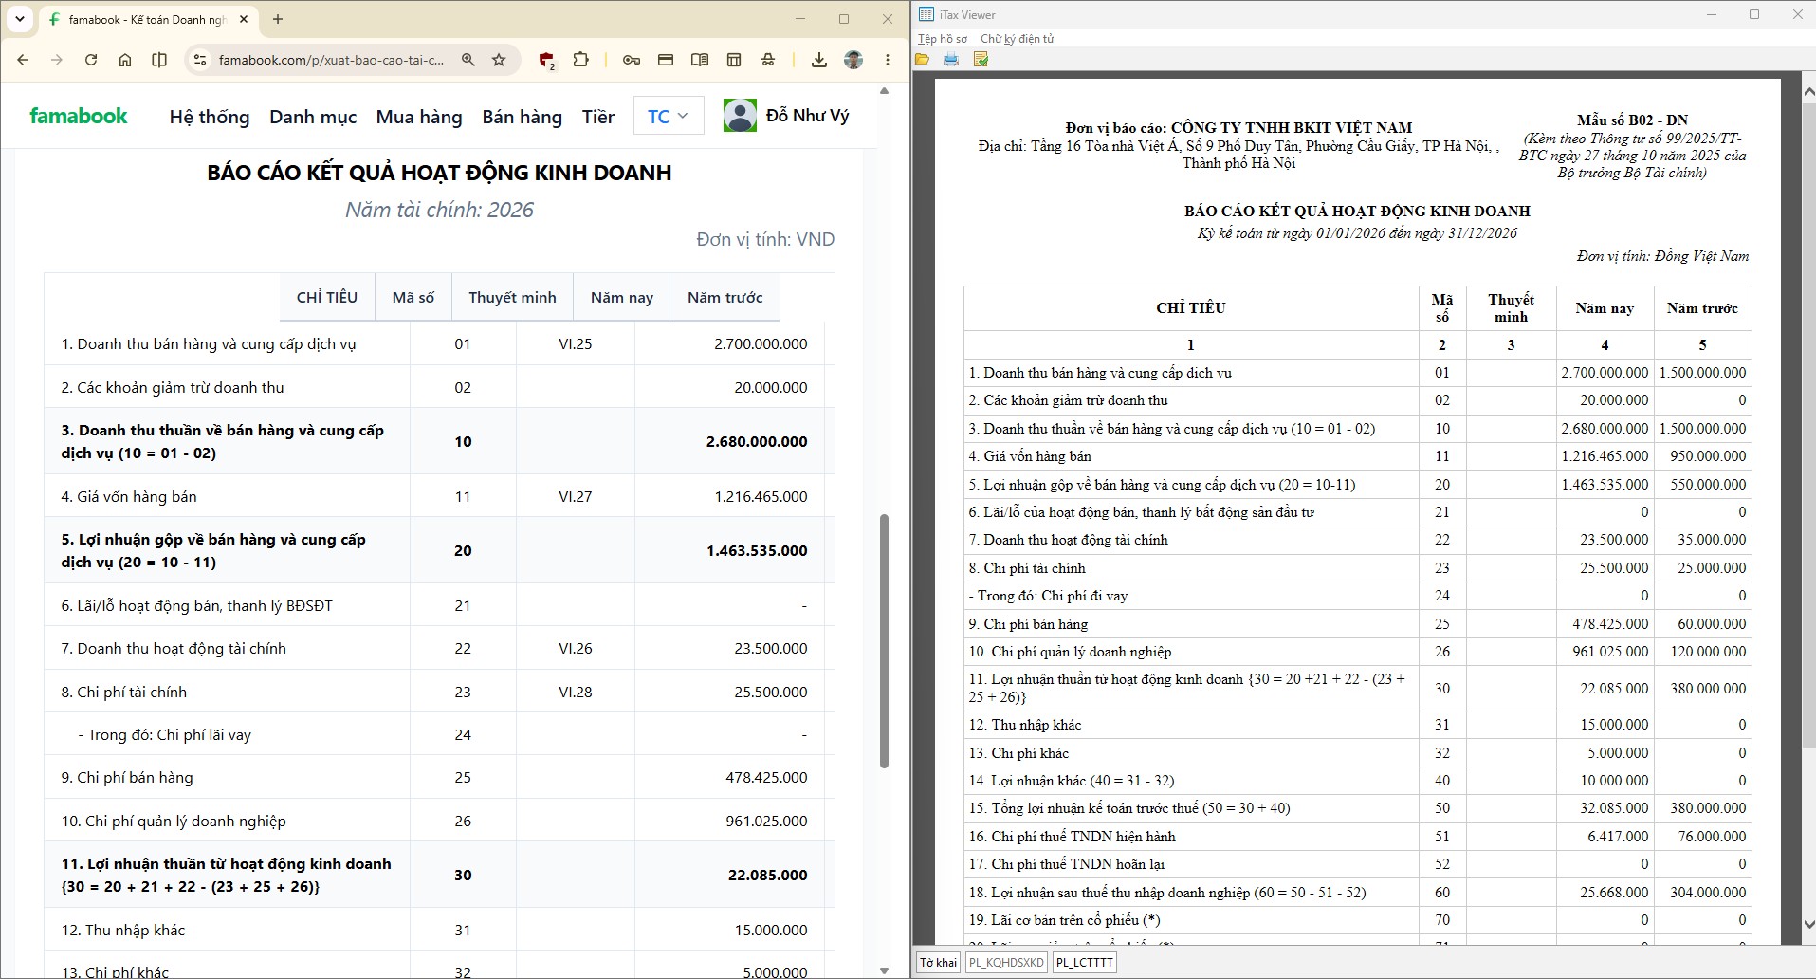Click the zoom magnifier in address bar

tap(468, 60)
